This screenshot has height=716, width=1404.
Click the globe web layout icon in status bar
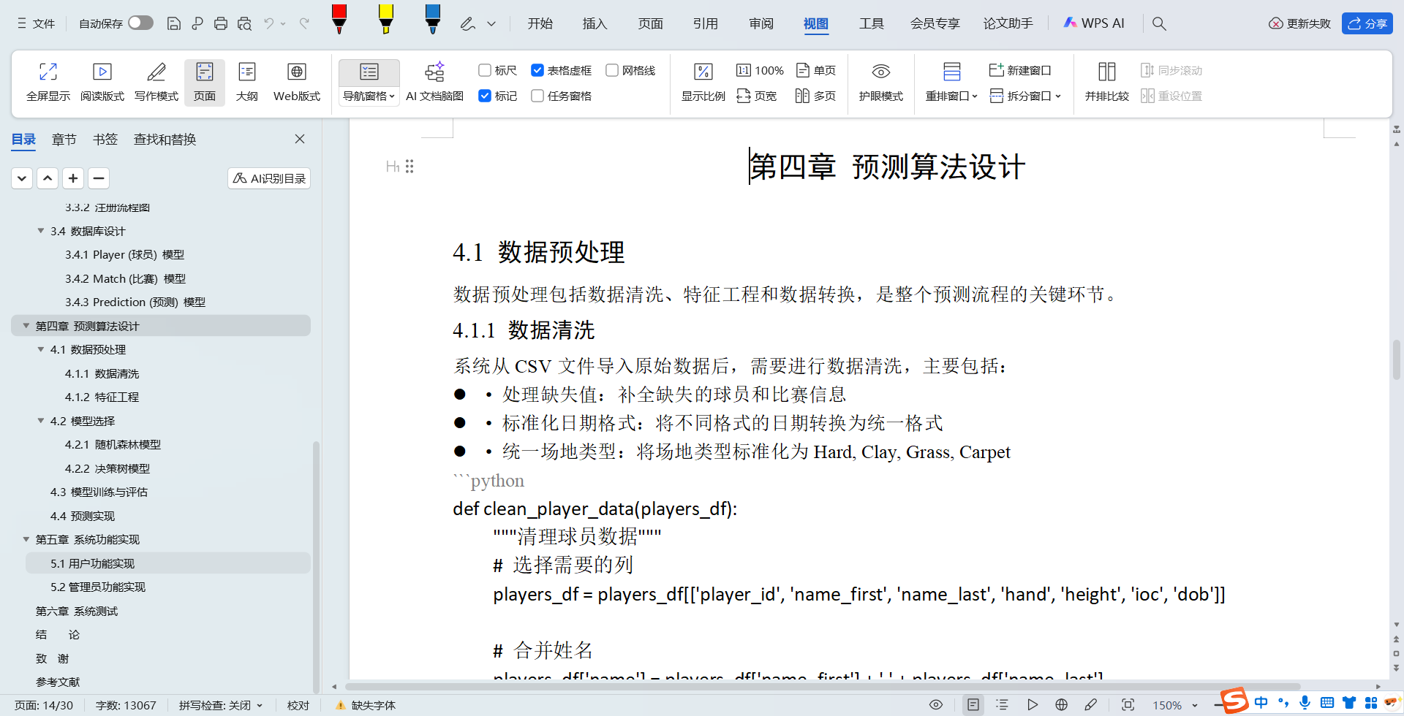pos(1062,705)
